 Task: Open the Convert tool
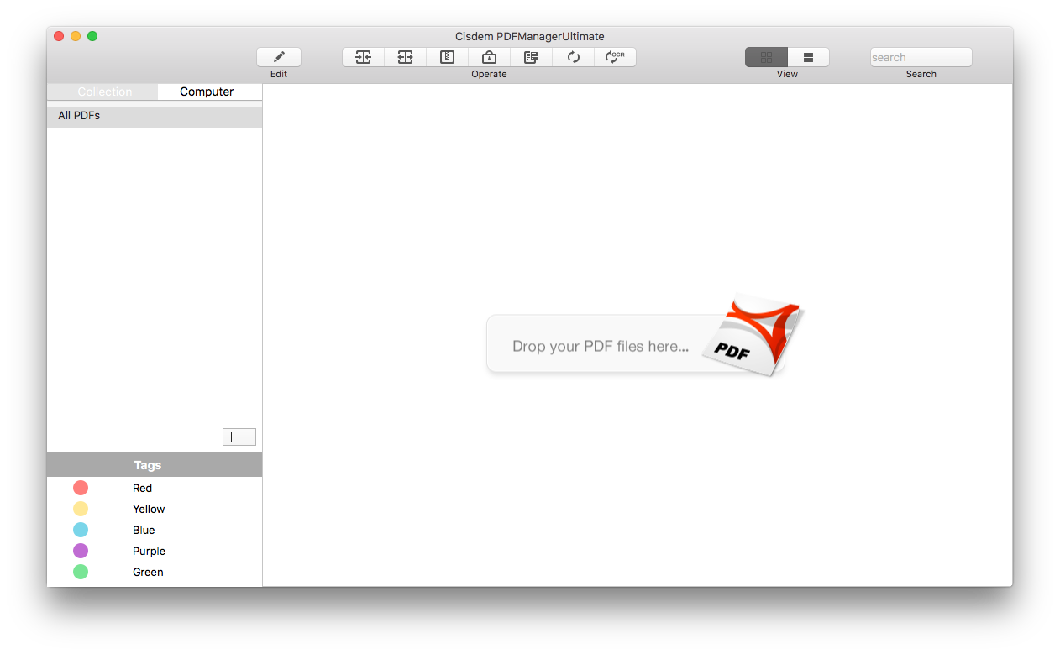point(573,56)
